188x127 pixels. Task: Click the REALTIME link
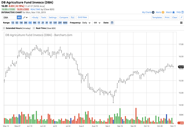pos(35,9)
